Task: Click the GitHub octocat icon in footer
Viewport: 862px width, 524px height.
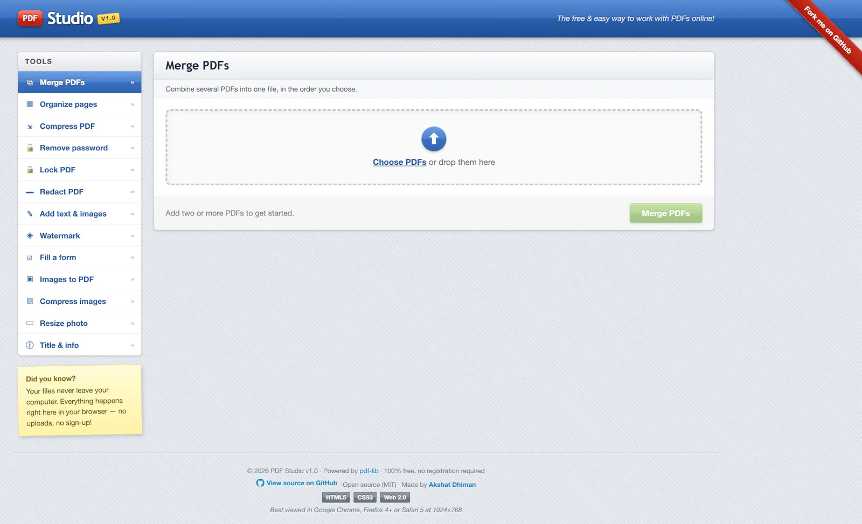Action: coord(260,483)
